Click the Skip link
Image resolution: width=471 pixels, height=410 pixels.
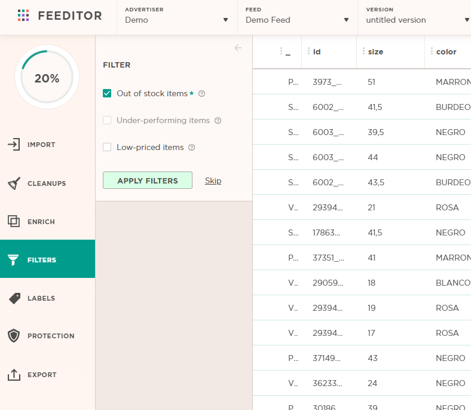(x=213, y=180)
